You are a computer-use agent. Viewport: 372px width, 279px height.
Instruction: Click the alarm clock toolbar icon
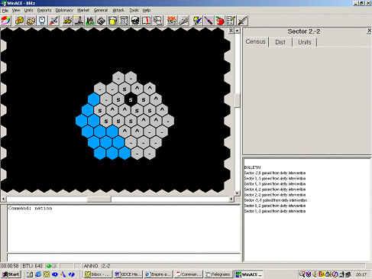pos(42,21)
